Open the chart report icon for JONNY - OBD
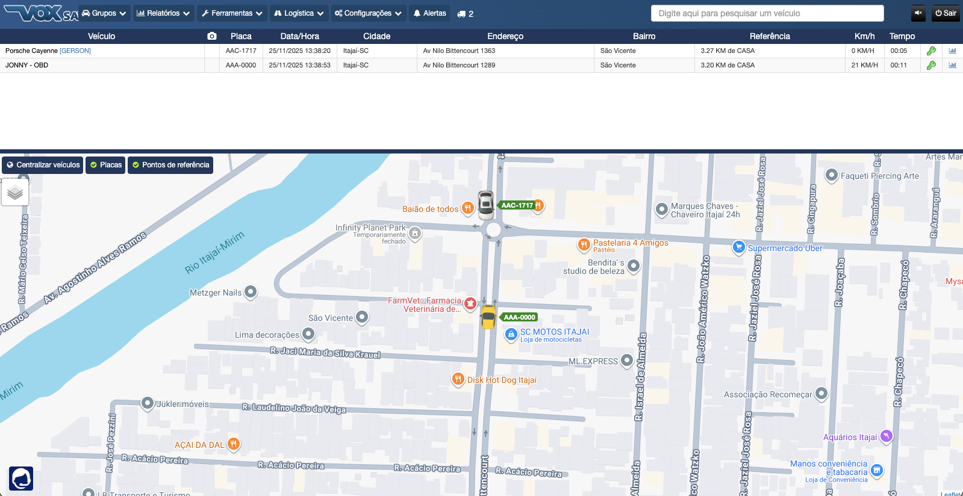The height and width of the screenshot is (496, 963). [x=952, y=66]
